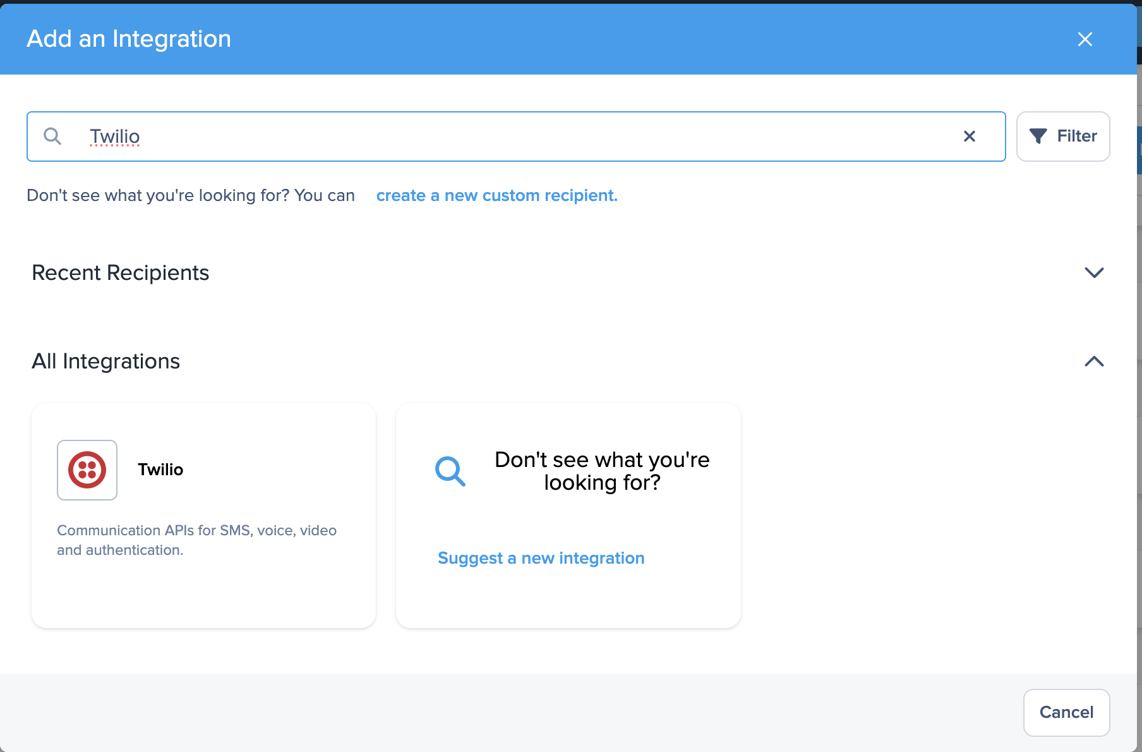Screen dimensions: 1142x752
Task: Clear the Twilio search text
Action: pyautogui.click(x=969, y=136)
